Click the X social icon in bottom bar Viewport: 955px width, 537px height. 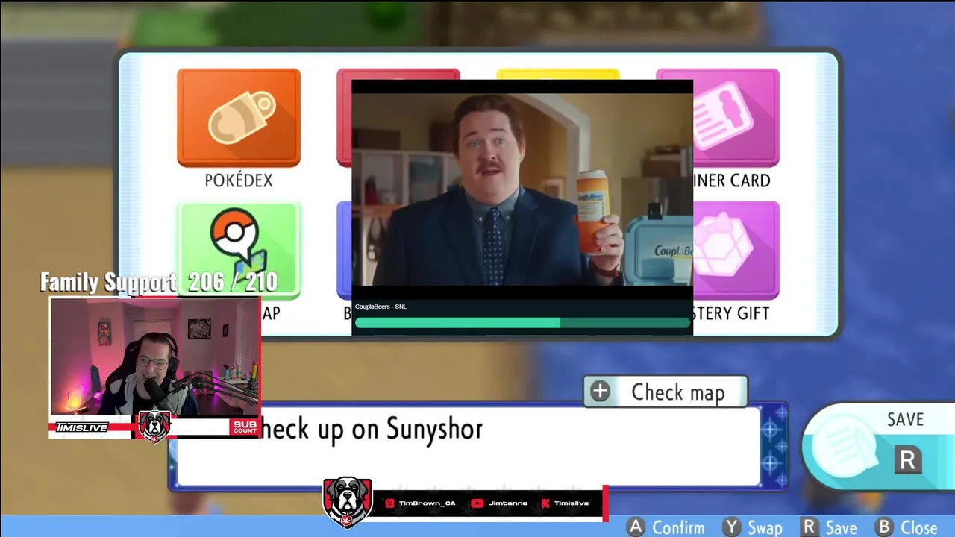click(389, 503)
